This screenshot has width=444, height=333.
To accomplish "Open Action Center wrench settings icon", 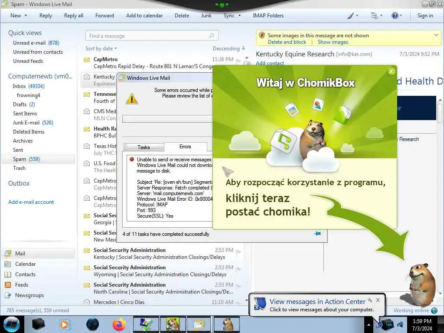I will click(370, 300).
